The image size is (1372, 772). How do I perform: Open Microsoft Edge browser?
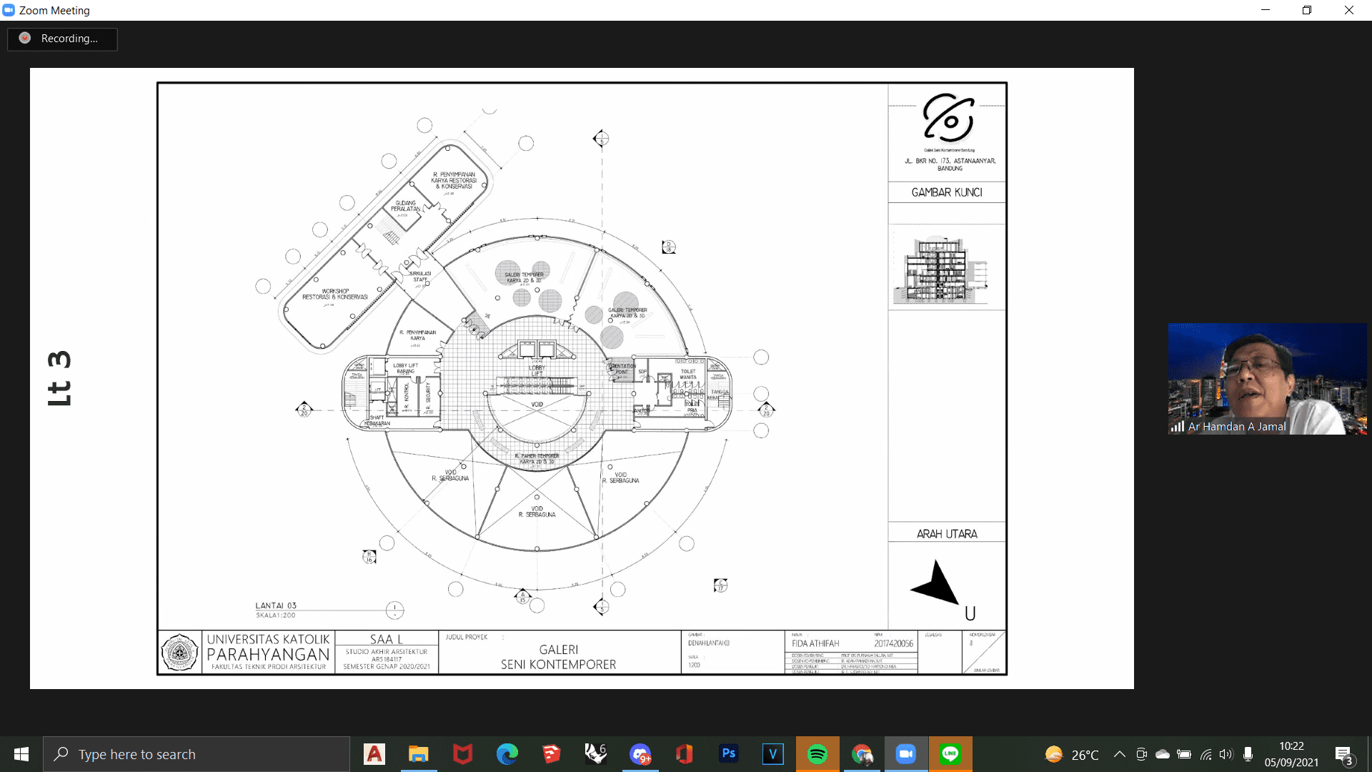coord(507,754)
